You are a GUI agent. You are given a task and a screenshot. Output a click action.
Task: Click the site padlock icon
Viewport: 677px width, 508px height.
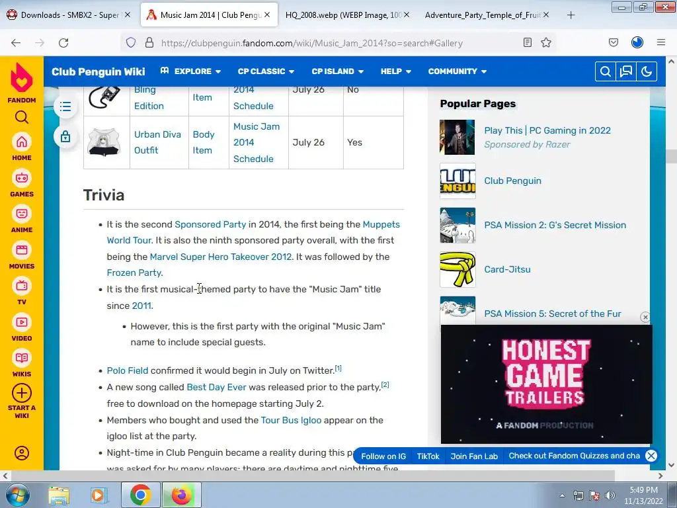[149, 43]
